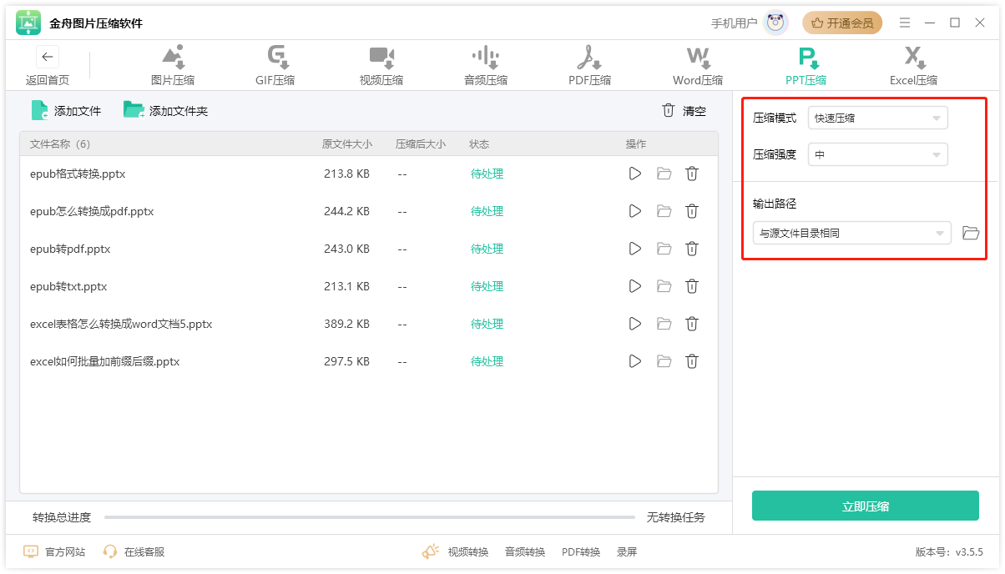Browse output folder icon beside 输出路径

(x=970, y=233)
